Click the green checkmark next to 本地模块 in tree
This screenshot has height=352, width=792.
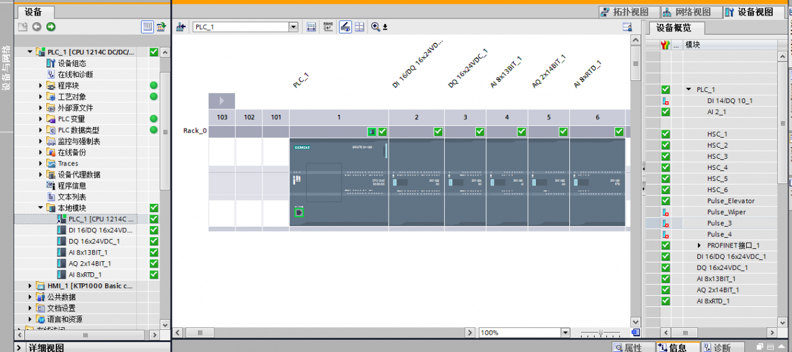click(x=154, y=208)
